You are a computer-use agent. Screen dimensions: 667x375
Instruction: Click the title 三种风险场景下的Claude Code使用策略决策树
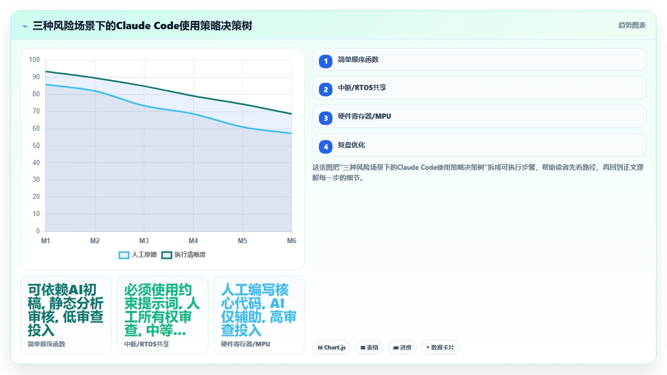(142, 26)
